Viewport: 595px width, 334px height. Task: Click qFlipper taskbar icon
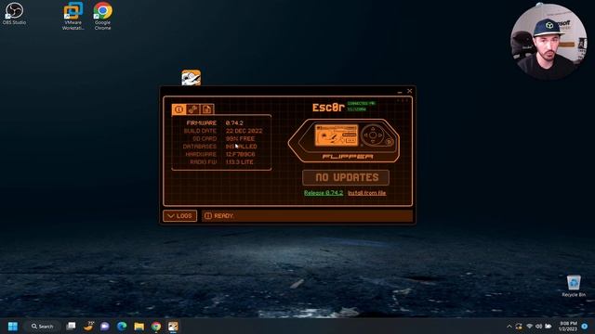[173, 326]
